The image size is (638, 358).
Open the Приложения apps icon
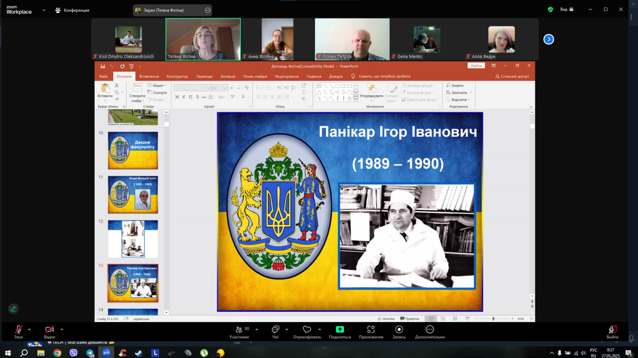371,330
